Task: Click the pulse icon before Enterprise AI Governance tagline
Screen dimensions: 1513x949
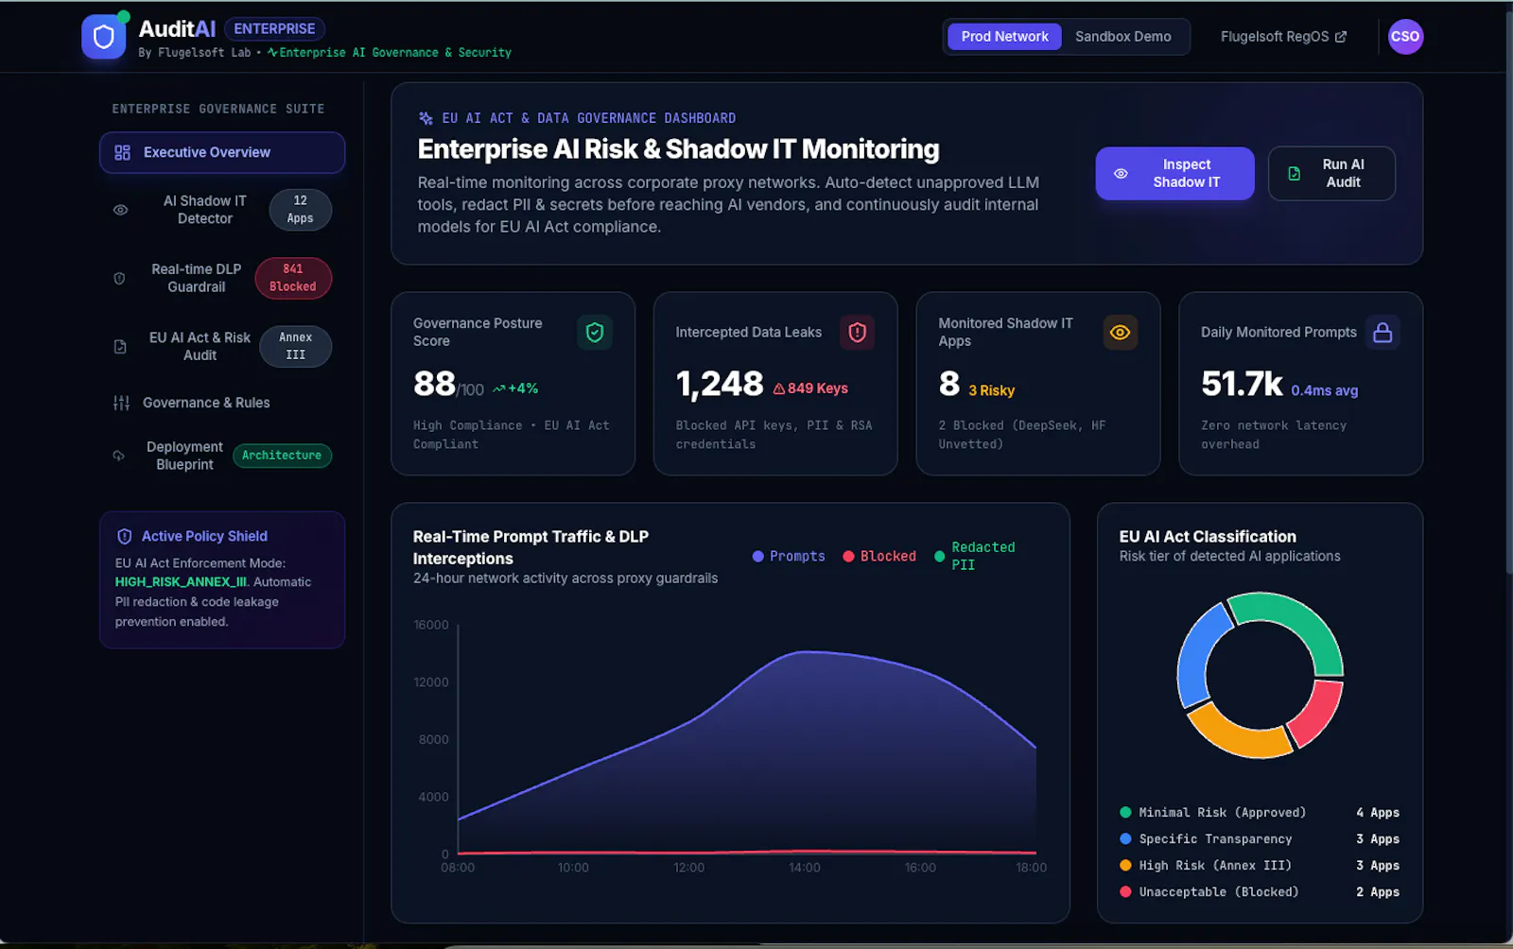Action: click(x=272, y=52)
